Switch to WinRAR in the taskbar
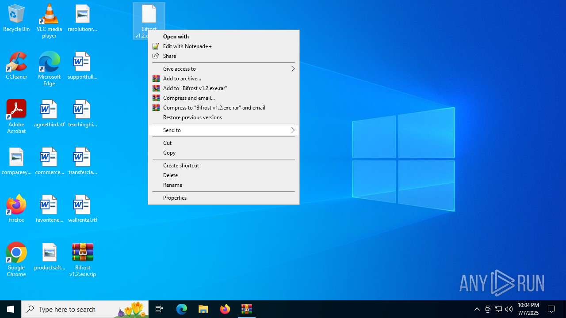The image size is (566, 318). [x=247, y=309]
